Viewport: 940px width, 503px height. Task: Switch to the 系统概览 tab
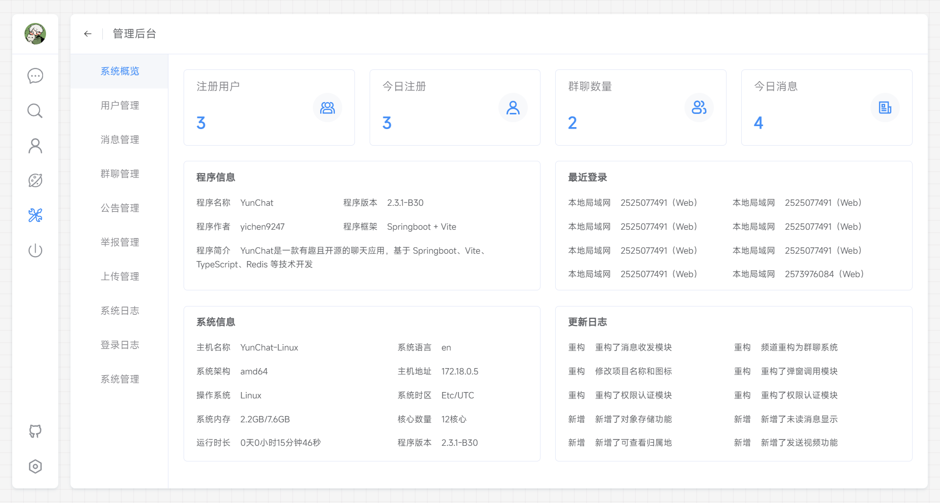tap(119, 71)
